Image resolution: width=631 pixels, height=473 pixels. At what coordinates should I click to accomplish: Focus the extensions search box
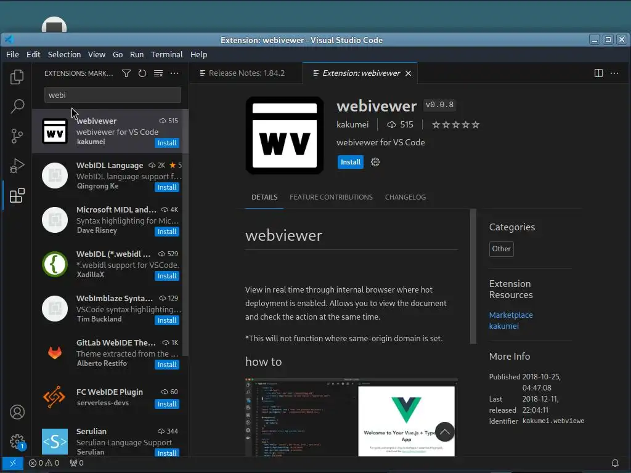[113, 95]
